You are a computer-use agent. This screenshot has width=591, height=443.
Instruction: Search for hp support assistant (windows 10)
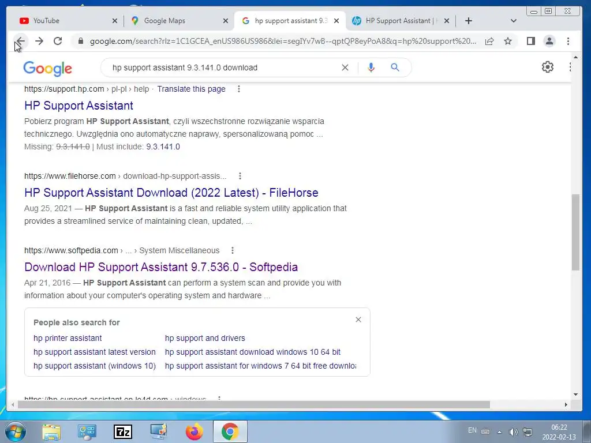coord(95,366)
